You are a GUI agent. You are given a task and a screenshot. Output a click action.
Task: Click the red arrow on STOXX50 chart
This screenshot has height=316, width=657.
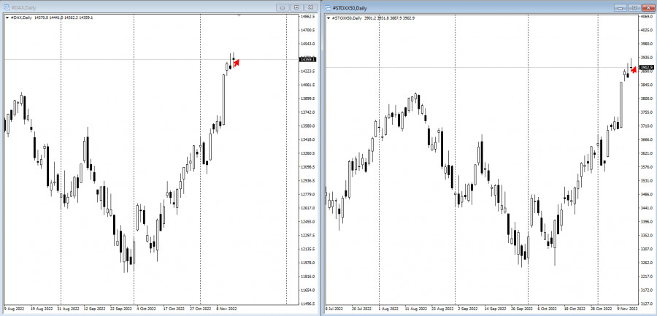point(634,69)
